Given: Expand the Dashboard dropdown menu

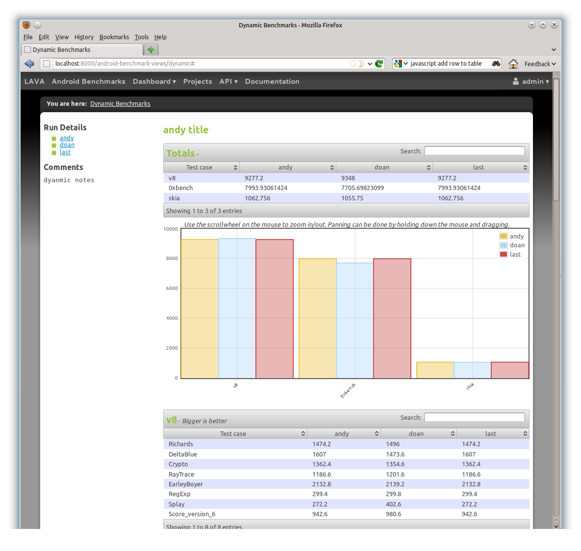Looking at the screenshot, I should pos(154,82).
